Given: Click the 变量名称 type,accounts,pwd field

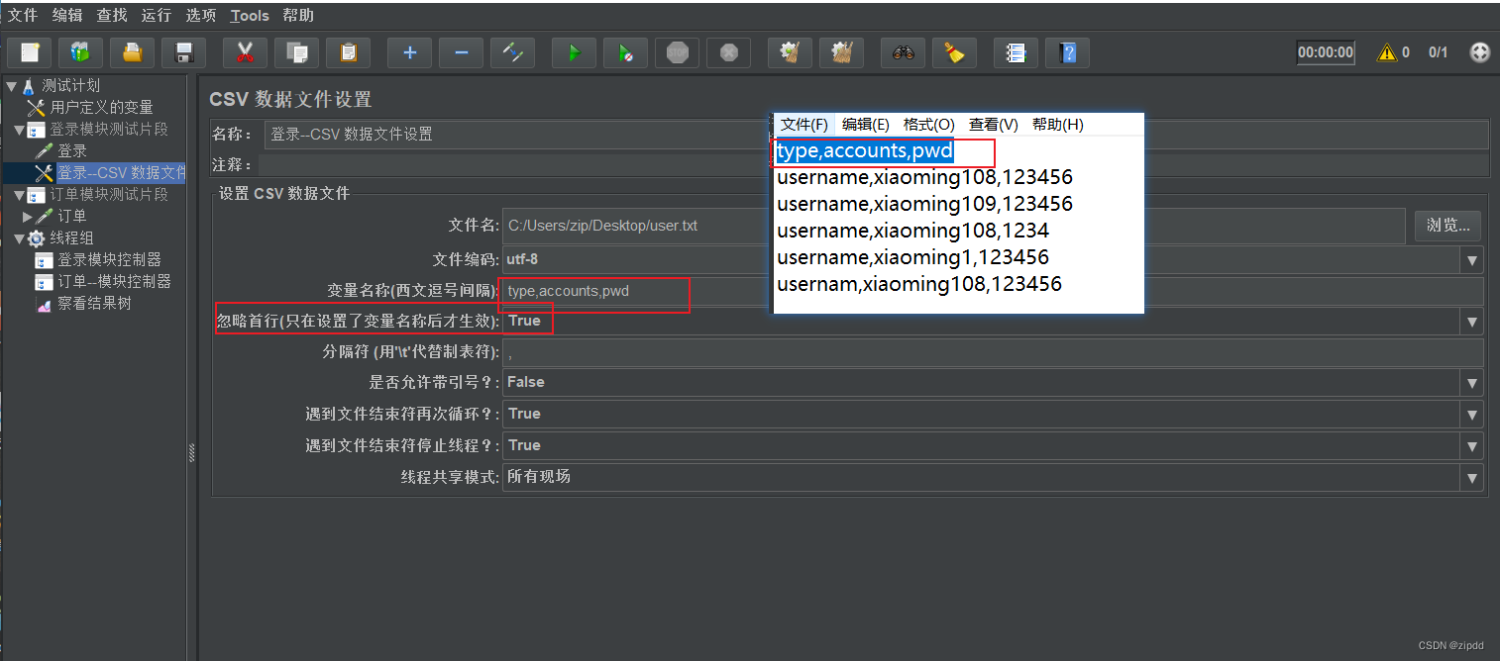Looking at the screenshot, I should pos(993,291).
